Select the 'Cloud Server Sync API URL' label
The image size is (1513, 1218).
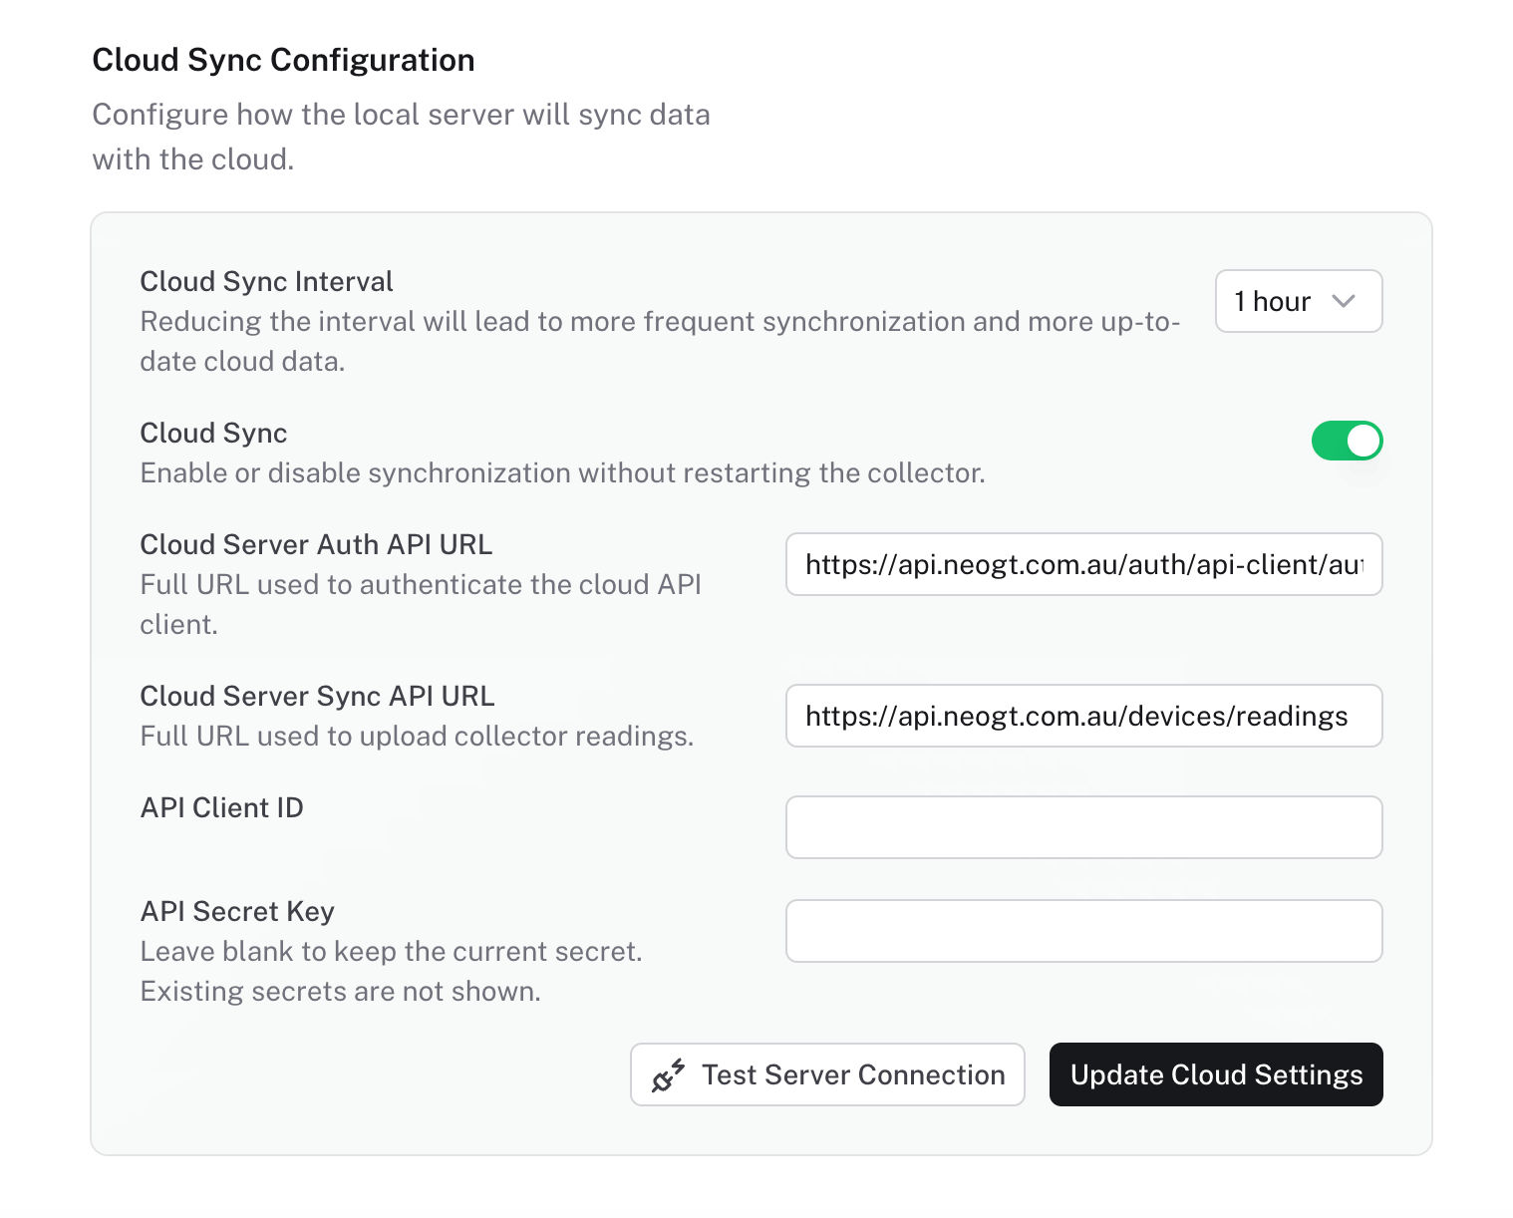317,696
